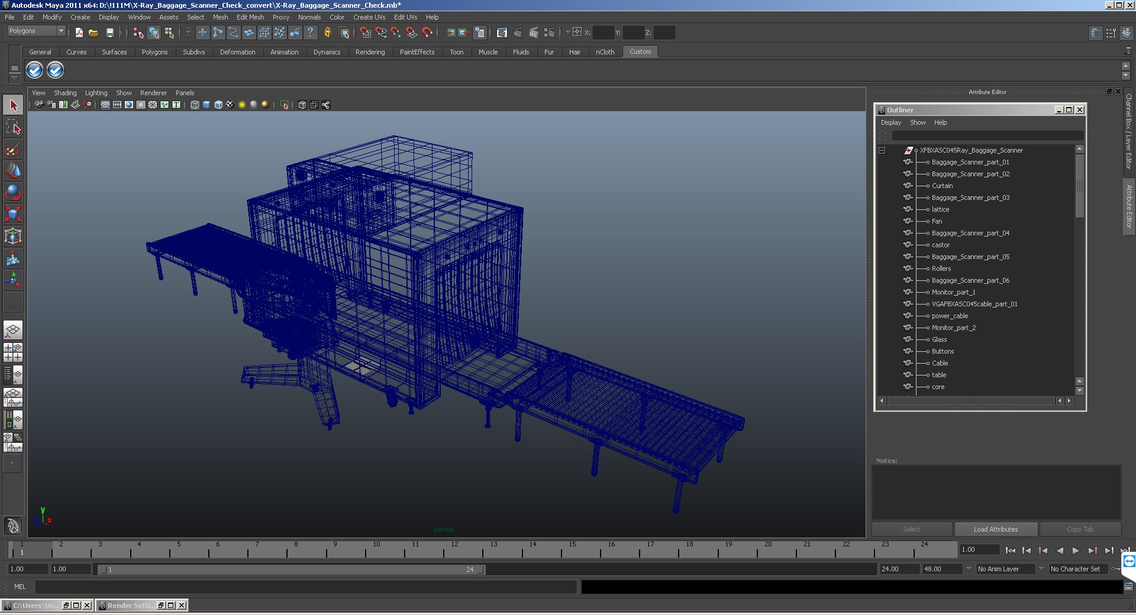1136x615 pixels.
Task: Choose the Paint Selection tool
Action: coord(13,148)
